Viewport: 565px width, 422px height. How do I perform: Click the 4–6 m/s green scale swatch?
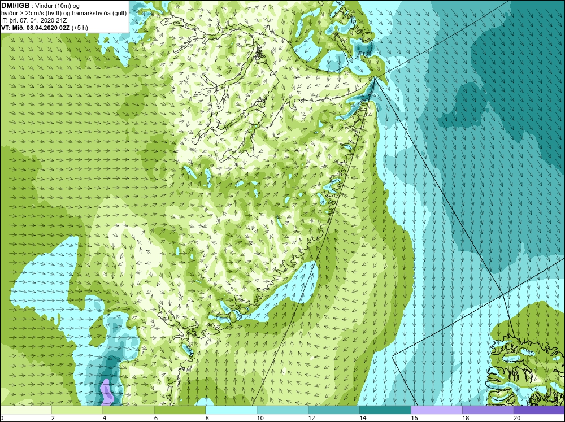click(x=128, y=410)
